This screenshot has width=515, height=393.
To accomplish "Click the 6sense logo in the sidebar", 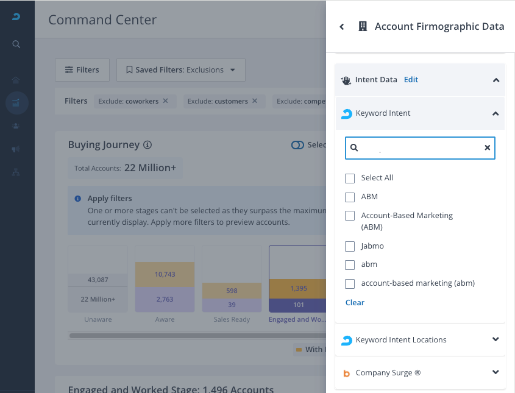I will [16, 16].
